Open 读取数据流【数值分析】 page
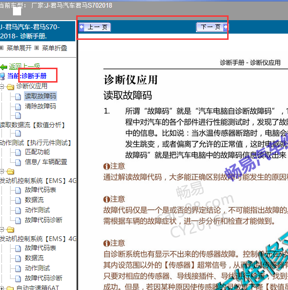 pyautogui.click(x=33, y=125)
